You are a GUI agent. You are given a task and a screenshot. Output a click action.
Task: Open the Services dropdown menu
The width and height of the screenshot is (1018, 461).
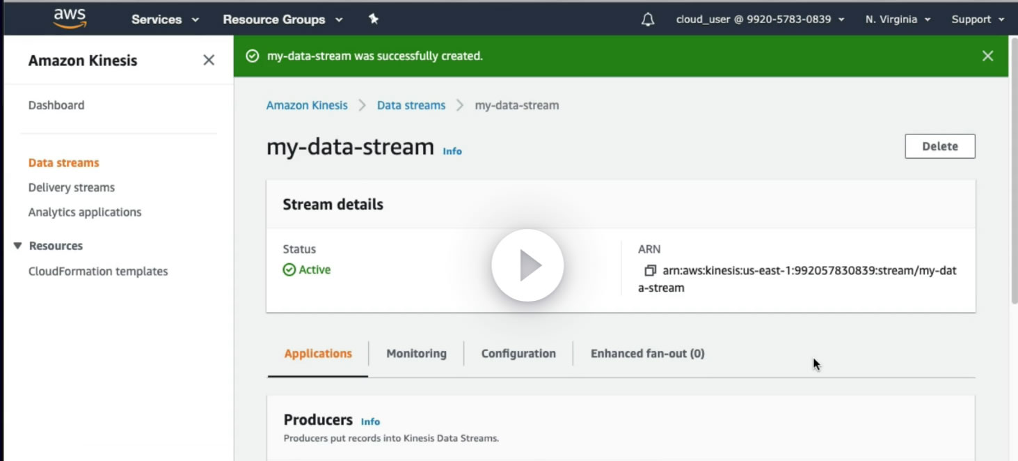pos(165,19)
